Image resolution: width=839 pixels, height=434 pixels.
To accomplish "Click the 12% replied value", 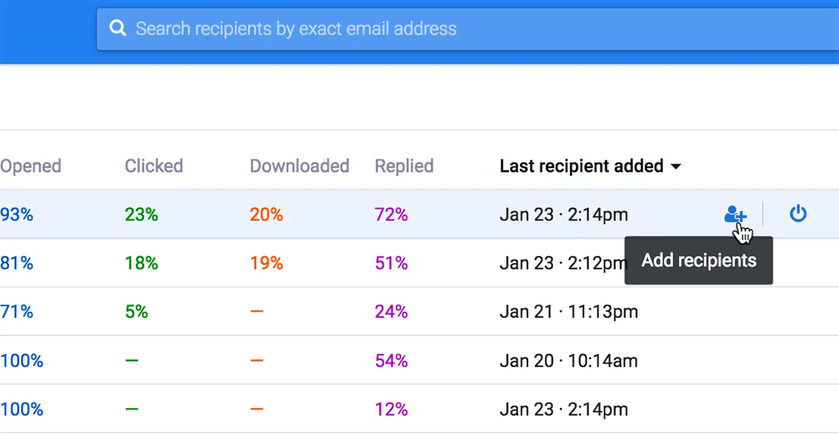I will tap(392, 409).
